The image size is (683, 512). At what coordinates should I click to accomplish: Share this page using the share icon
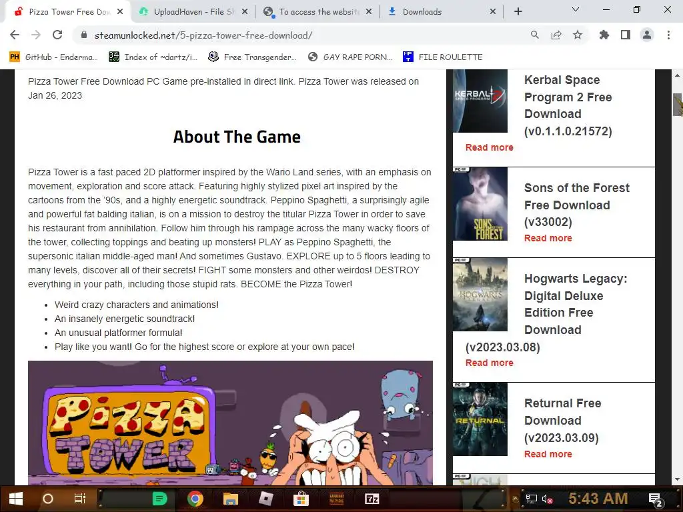click(x=556, y=35)
